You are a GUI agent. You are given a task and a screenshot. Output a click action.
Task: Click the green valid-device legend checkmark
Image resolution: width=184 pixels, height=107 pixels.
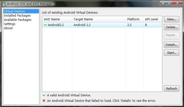pos(44,95)
